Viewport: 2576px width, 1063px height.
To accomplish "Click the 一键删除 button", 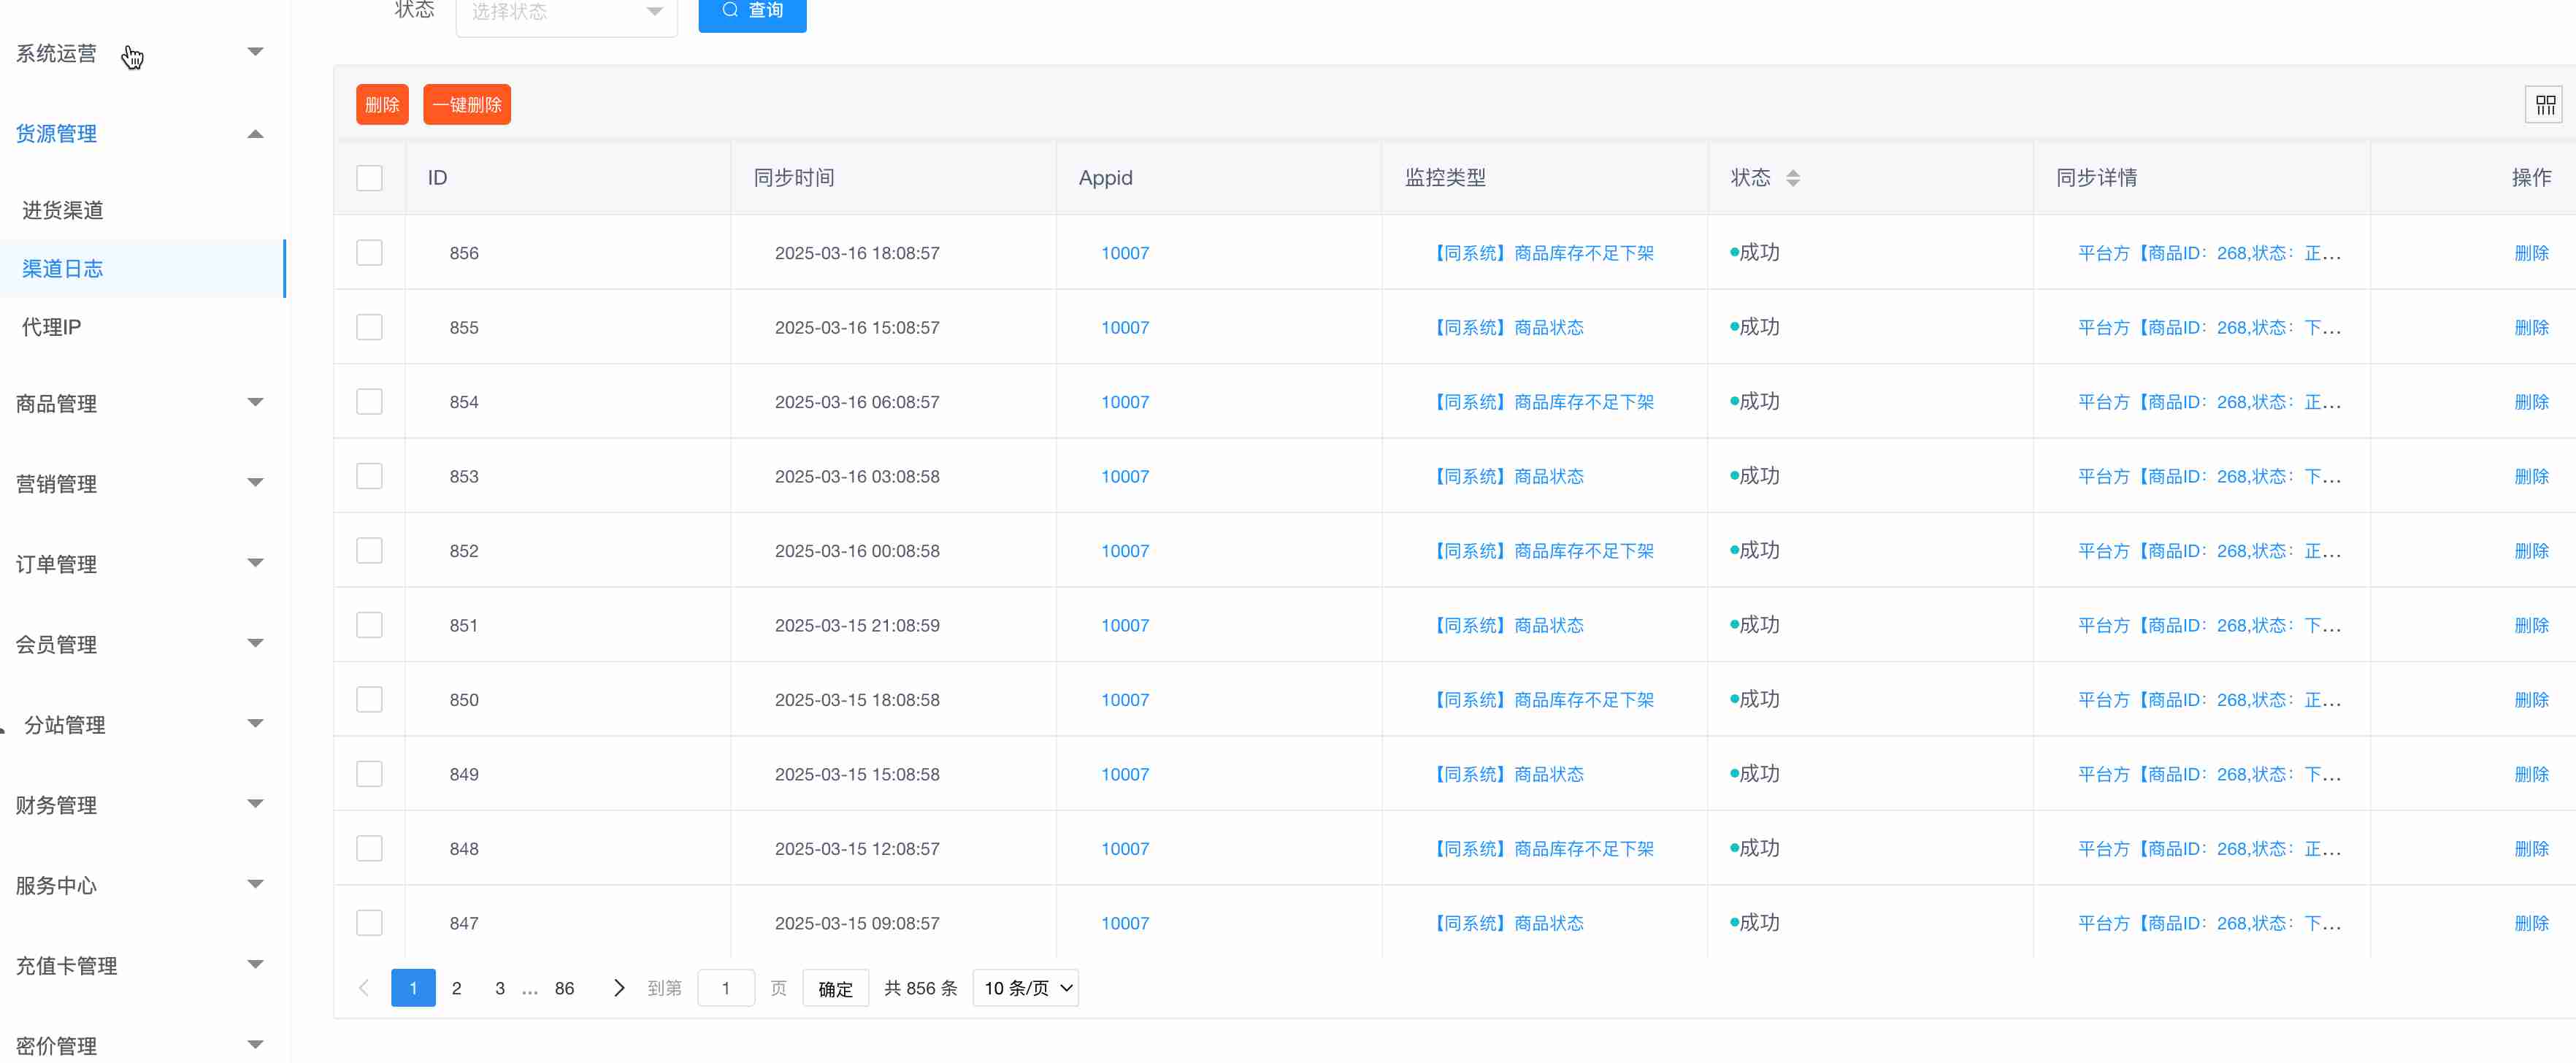I will click(x=466, y=105).
